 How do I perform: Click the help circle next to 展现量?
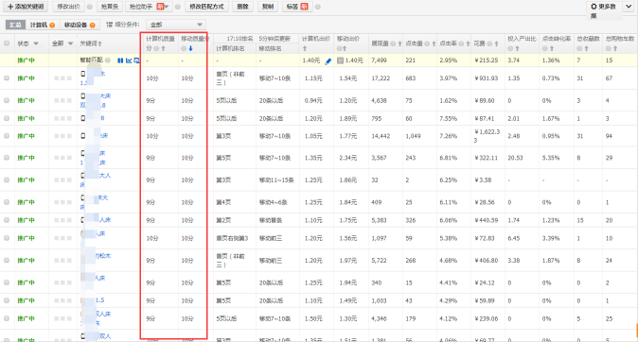coord(393,43)
